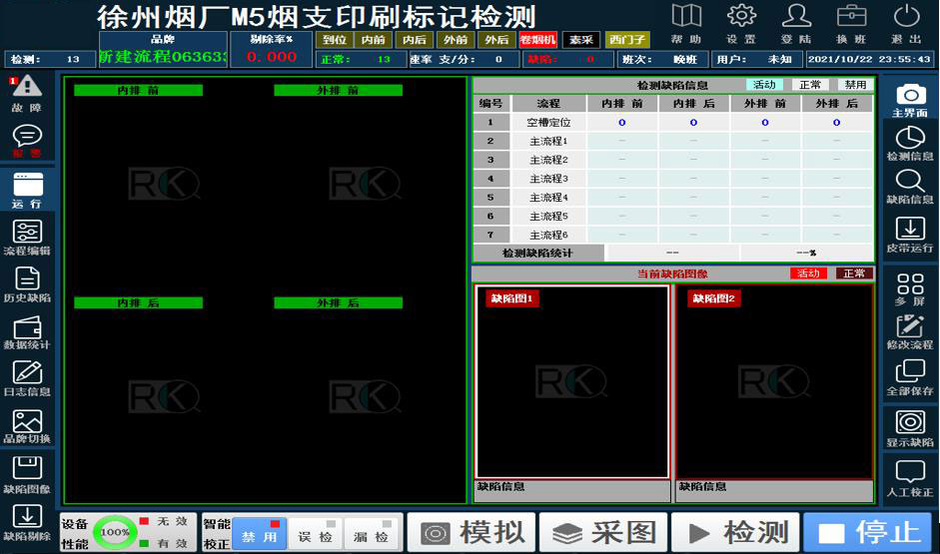Viewport: 940px width, 554px height.
Task: Click the 品牌切换 brand switch icon
Action: coord(27,425)
